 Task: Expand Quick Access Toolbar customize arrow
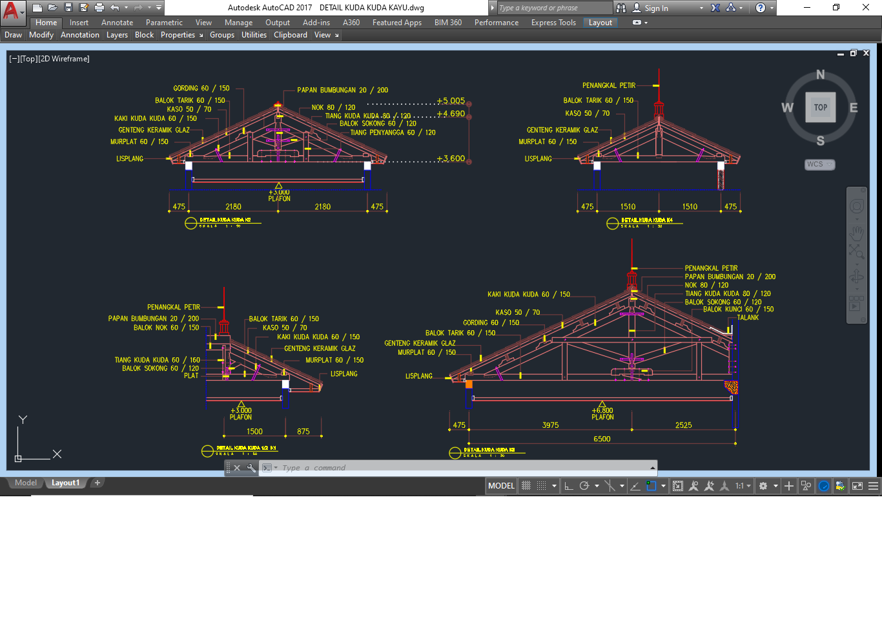pos(159,8)
